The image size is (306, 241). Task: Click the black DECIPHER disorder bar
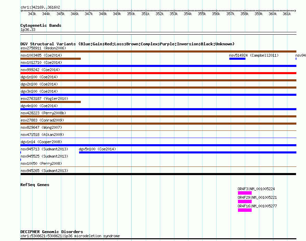pyautogui.click(x=158, y=239)
